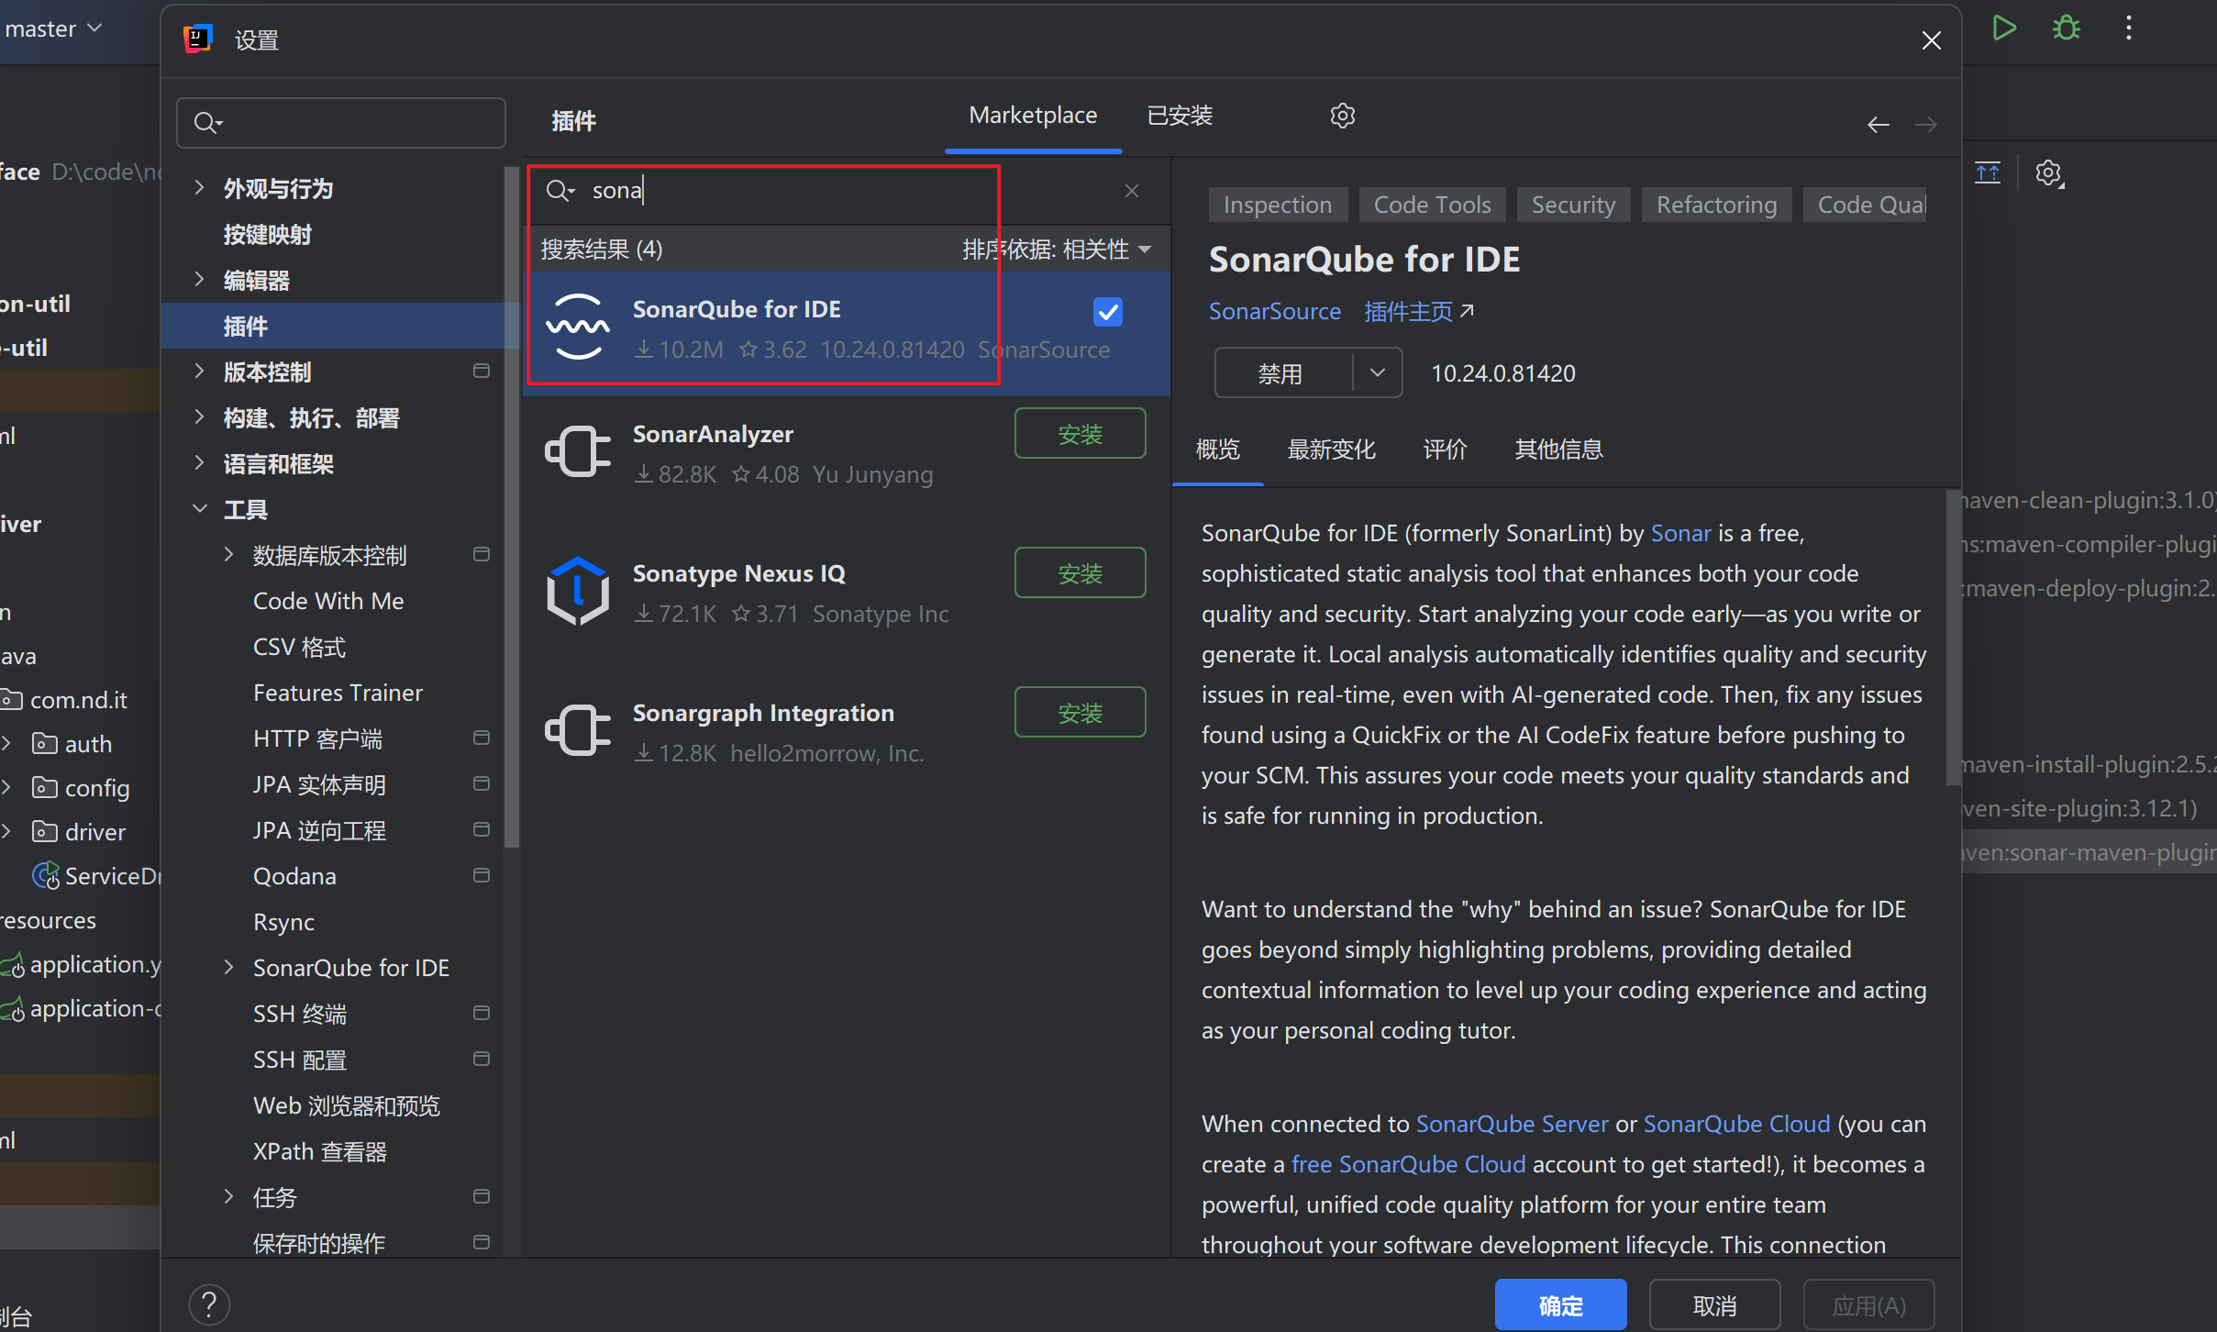This screenshot has width=2217, height=1332.
Task: Open the 最新变化 tab of SonarQube
Action: pos(1331,450)
